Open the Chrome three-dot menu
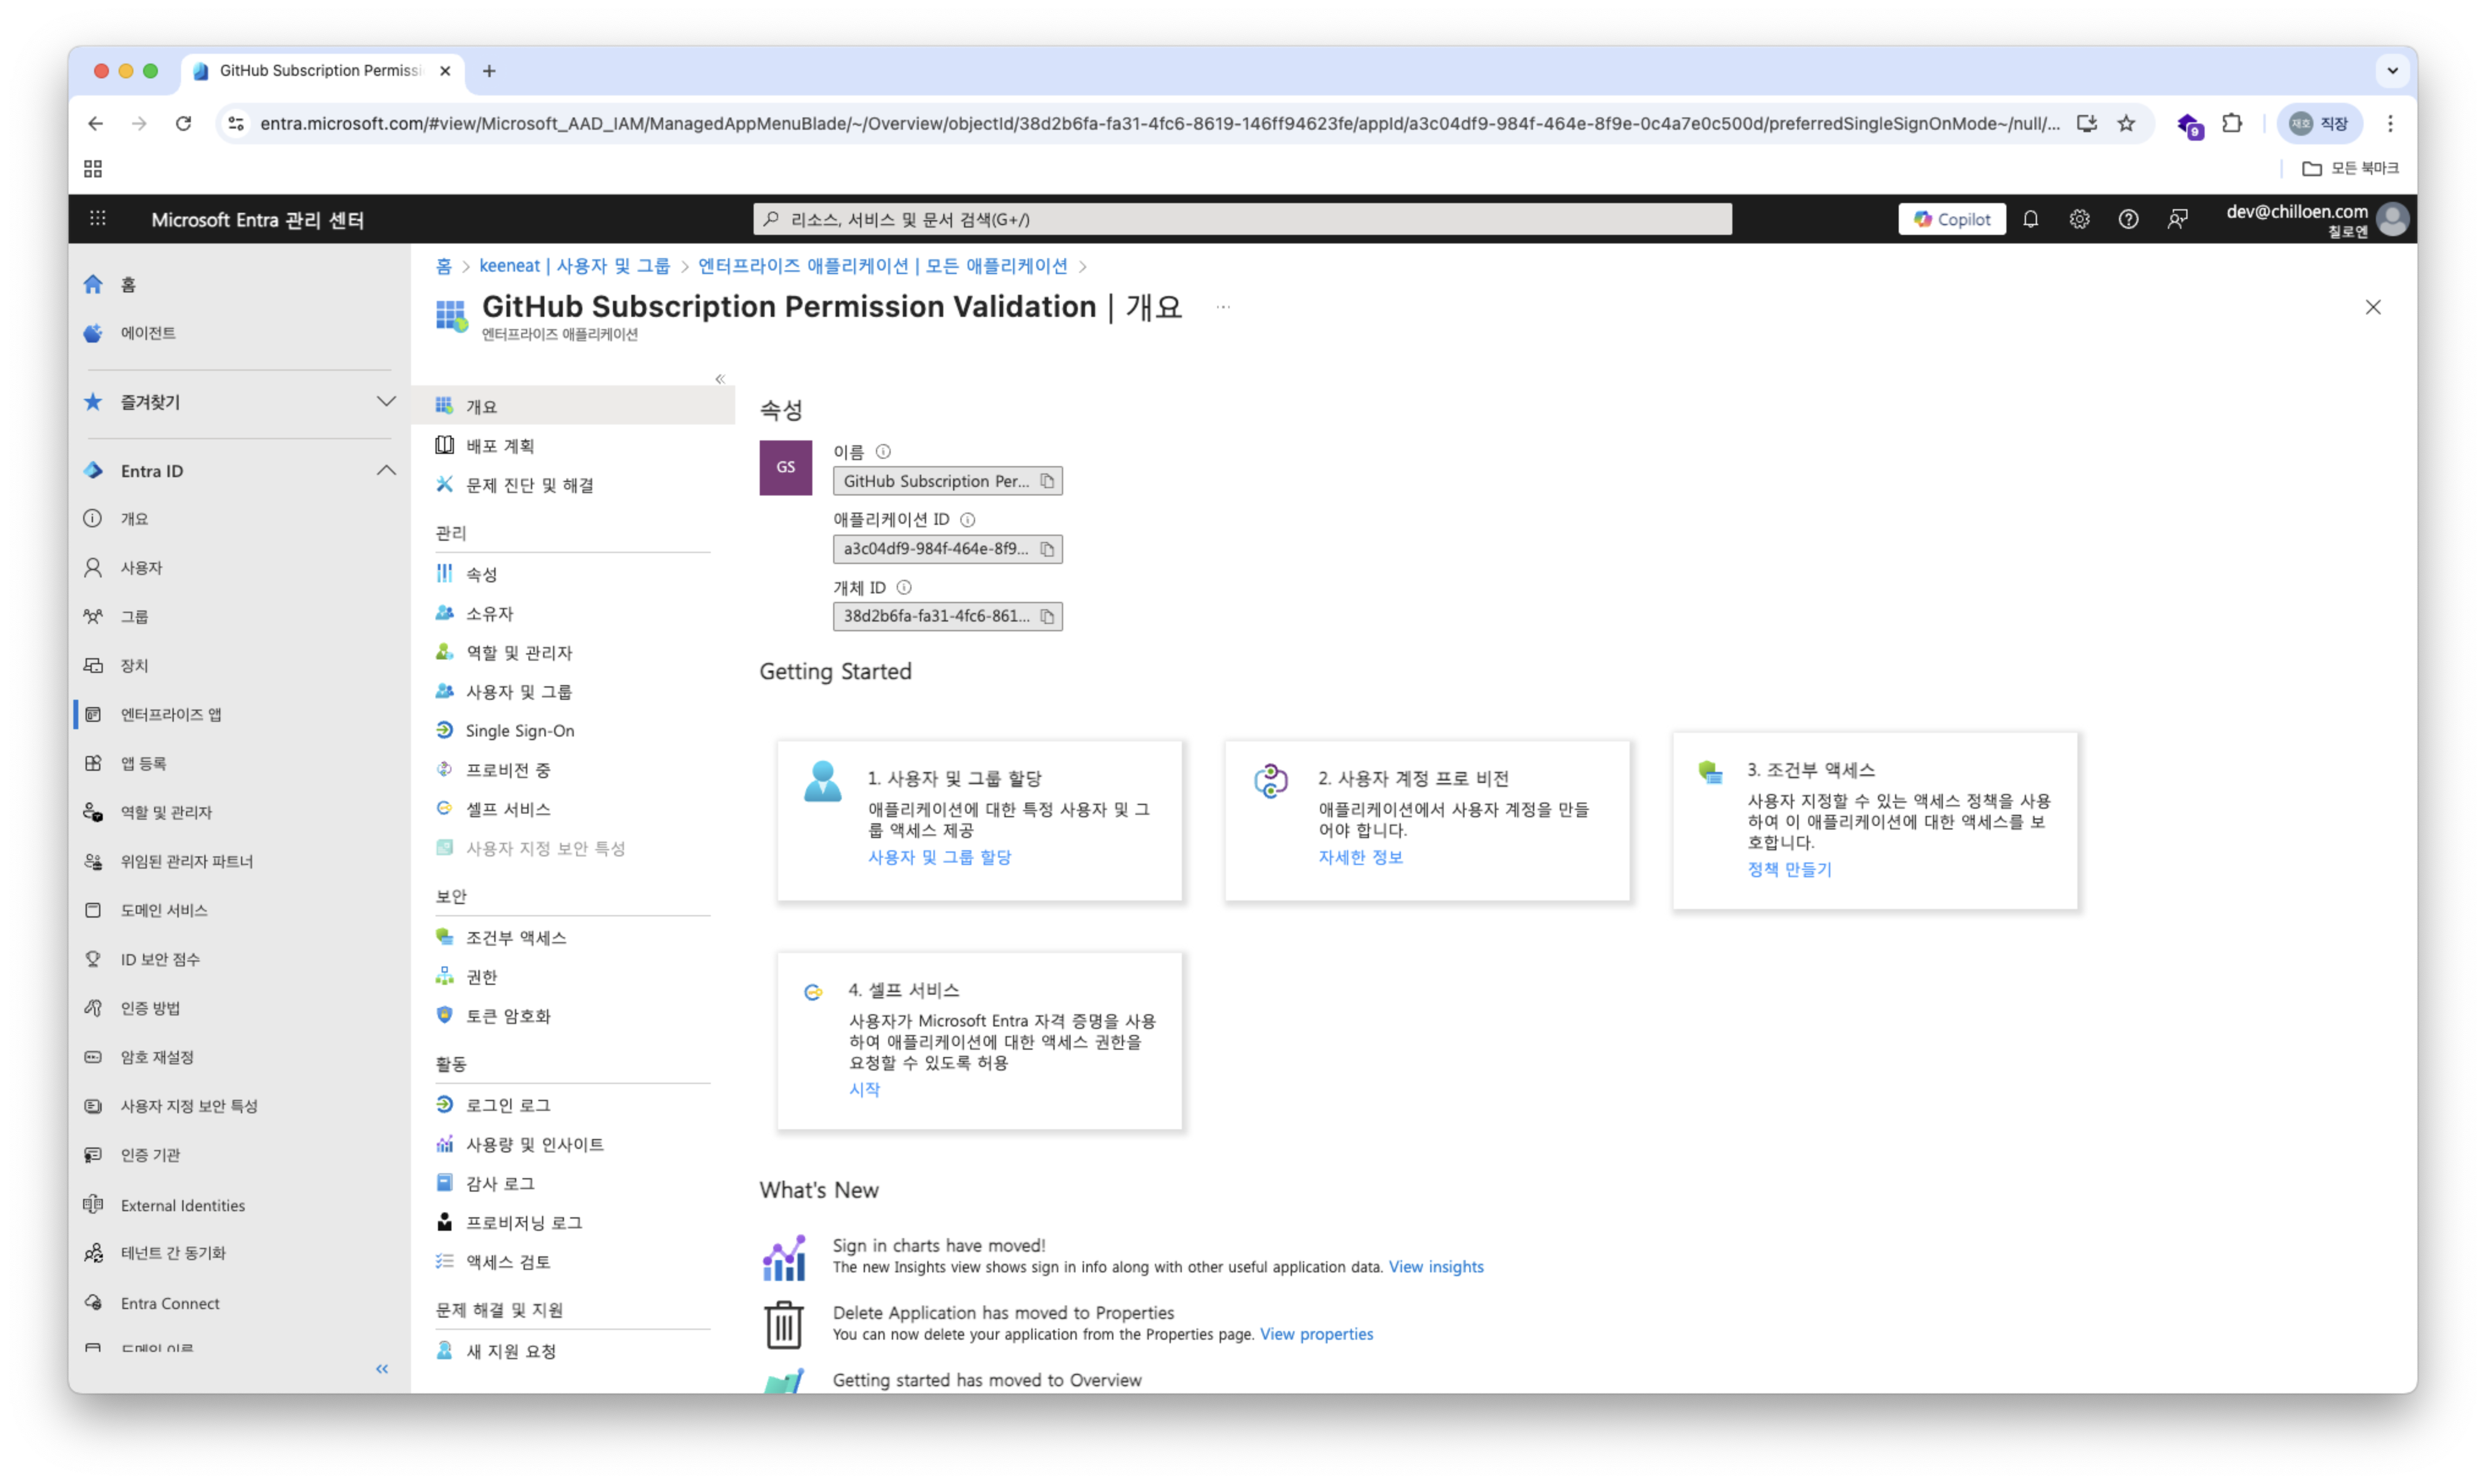Image resolution: width=2486 pixels, height=1484 pixels. tap(2390, 124)
